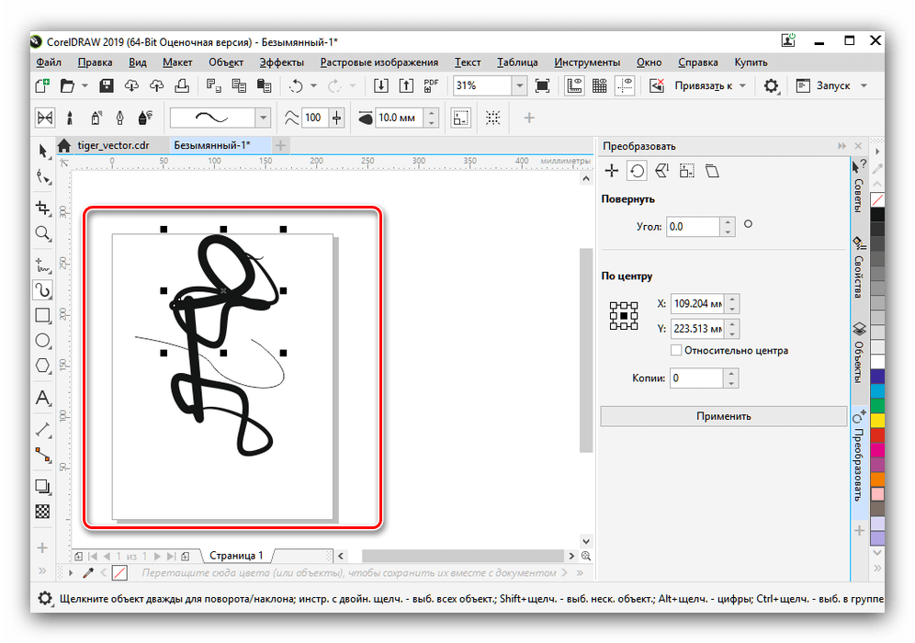The image size is (915, 643).
Task: Click the Применить button
Action: point(723,416)
